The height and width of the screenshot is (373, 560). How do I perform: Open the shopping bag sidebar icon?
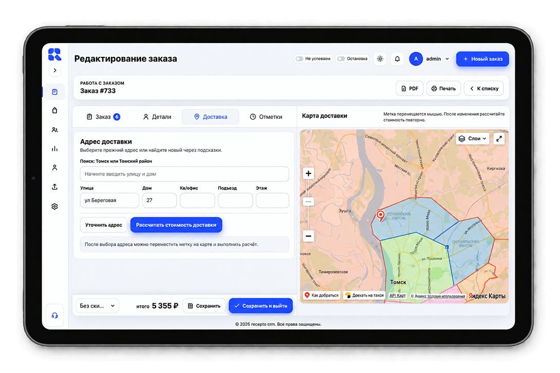54,110
